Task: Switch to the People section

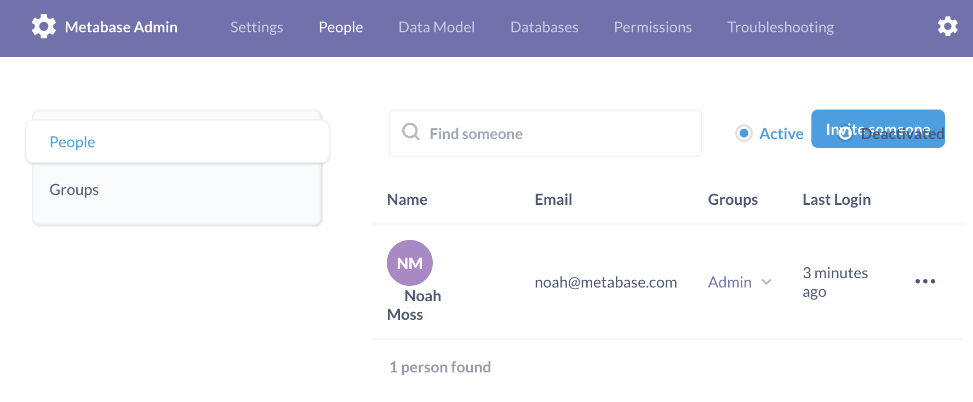Action: (x=72, y=141)
